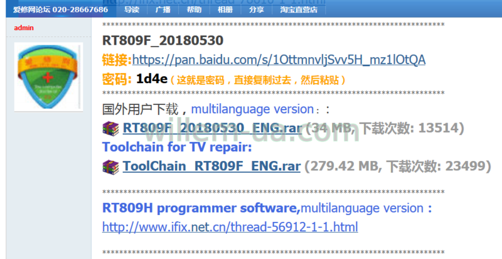Click RT809H programmer software heading text

[201, 208]
